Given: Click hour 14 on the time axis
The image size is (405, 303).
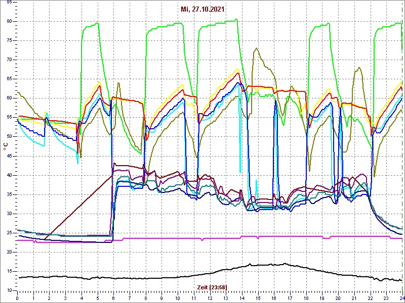Looking at the screenshot, I should (242, 297).
